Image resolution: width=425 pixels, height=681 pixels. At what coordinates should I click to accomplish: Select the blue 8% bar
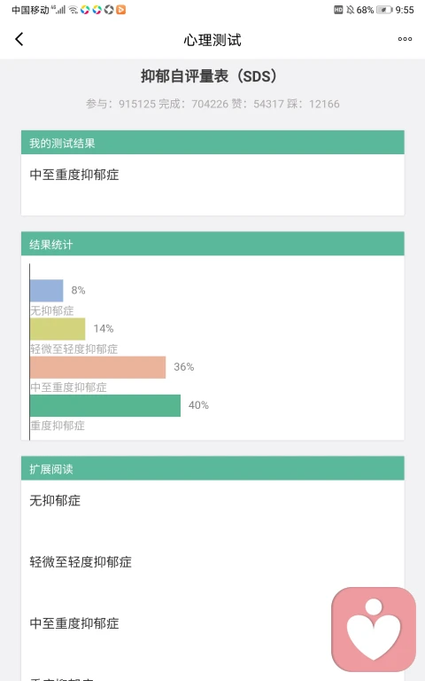point(47,291)
